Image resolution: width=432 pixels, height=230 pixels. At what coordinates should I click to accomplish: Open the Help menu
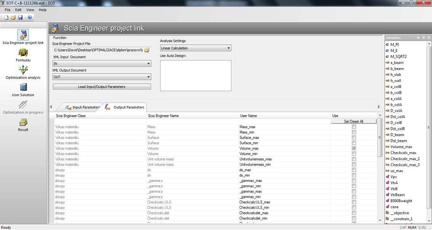click(42, 10)
